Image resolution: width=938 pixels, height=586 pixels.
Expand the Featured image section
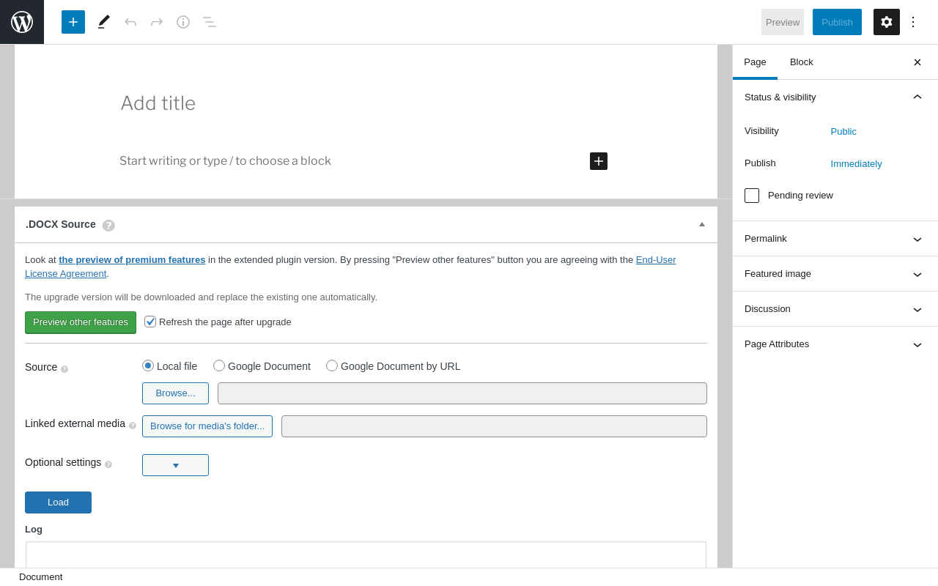click(835, 274)
